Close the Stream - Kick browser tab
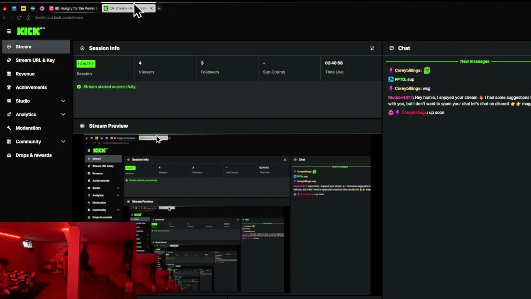 151,8
